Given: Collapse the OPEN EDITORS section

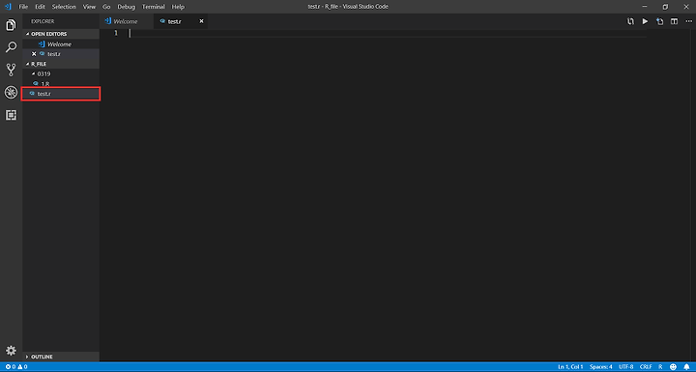Looking at the screenshot, I should (27, 34).
